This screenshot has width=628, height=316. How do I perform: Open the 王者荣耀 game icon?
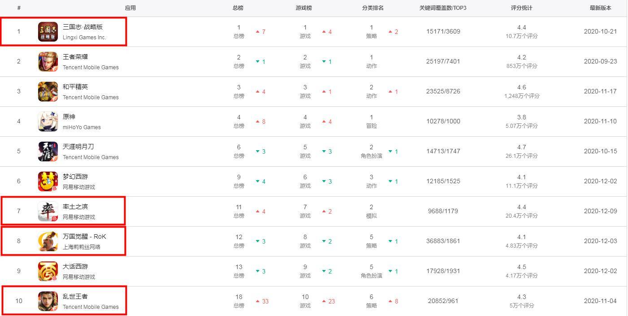48,62
